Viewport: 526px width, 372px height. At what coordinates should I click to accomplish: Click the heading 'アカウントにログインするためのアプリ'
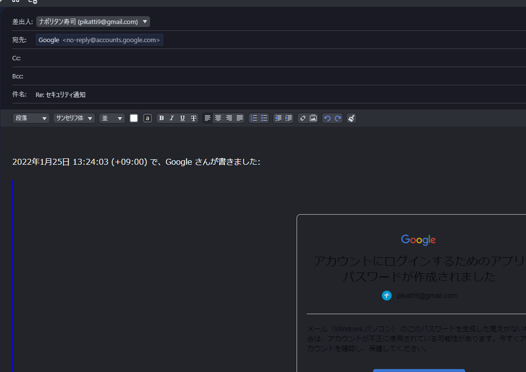(419, 261)
